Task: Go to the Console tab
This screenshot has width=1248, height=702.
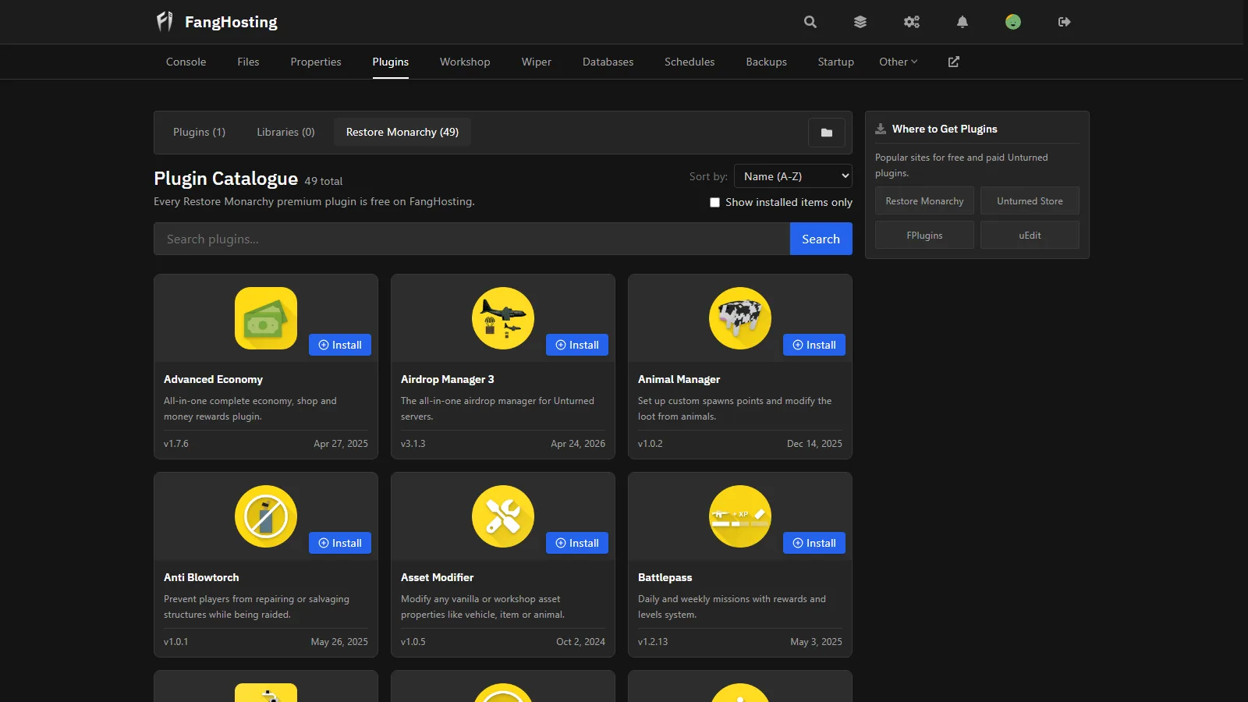Action: pyautogui.click(x=186, y=62)
